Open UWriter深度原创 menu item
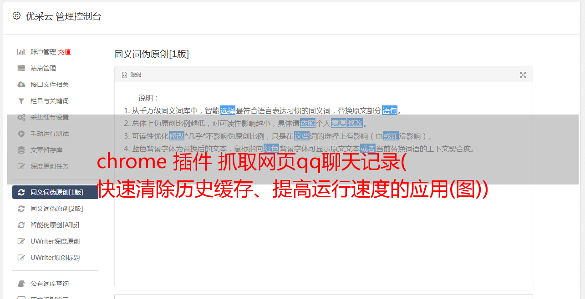Screen dimensions: 585x299 point(55,241)
